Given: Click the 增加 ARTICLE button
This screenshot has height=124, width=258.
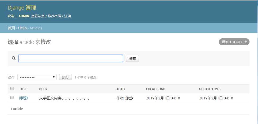Looking at the screenshot, I should [234, 42].
